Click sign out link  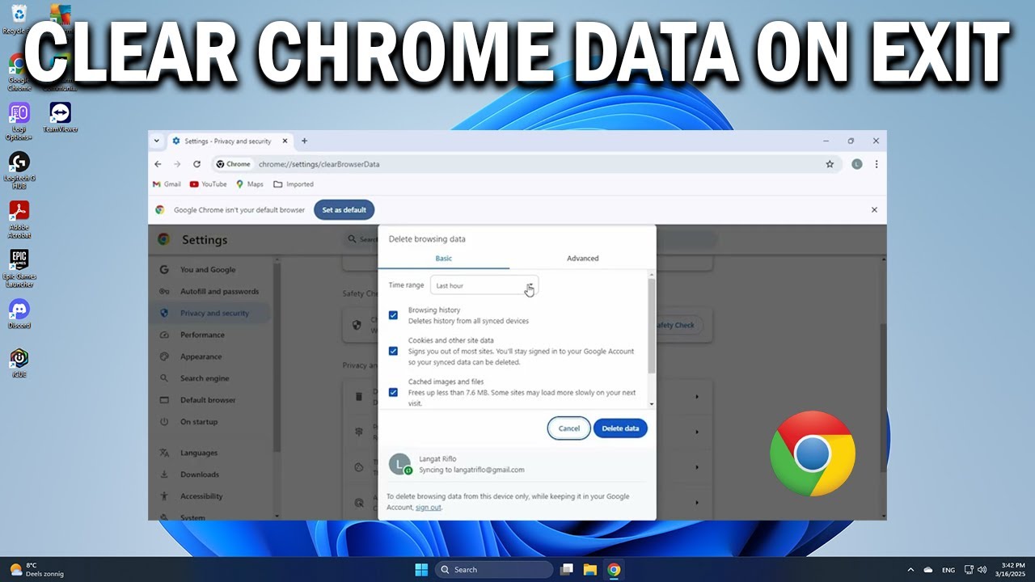[429, 508]
